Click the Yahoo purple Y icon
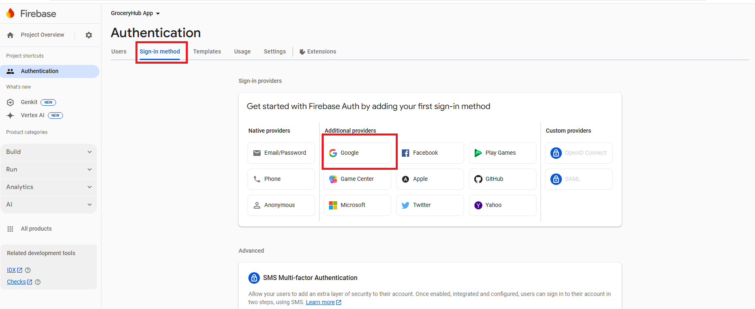The image size is (755, 309). pyautogui.click(x=478, y=205)
